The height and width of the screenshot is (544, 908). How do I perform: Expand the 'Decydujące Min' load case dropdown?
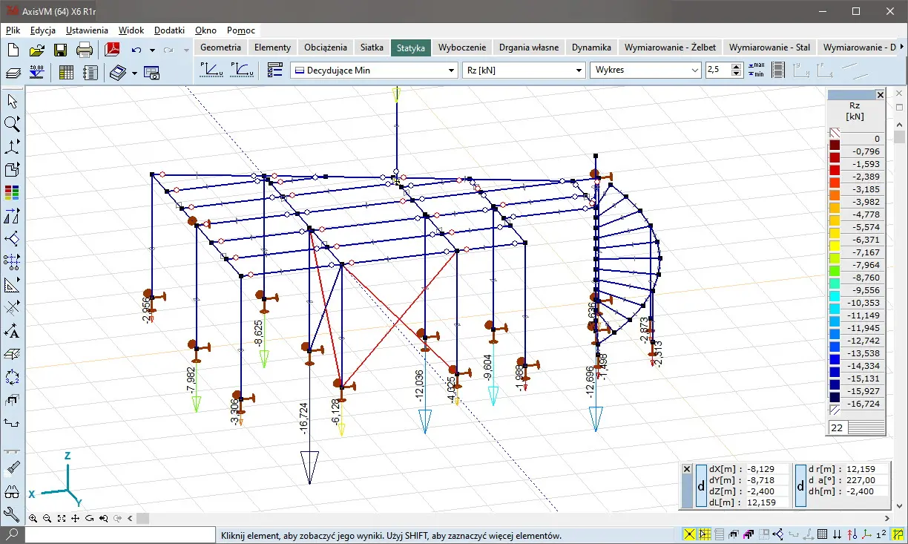(451, 70)
